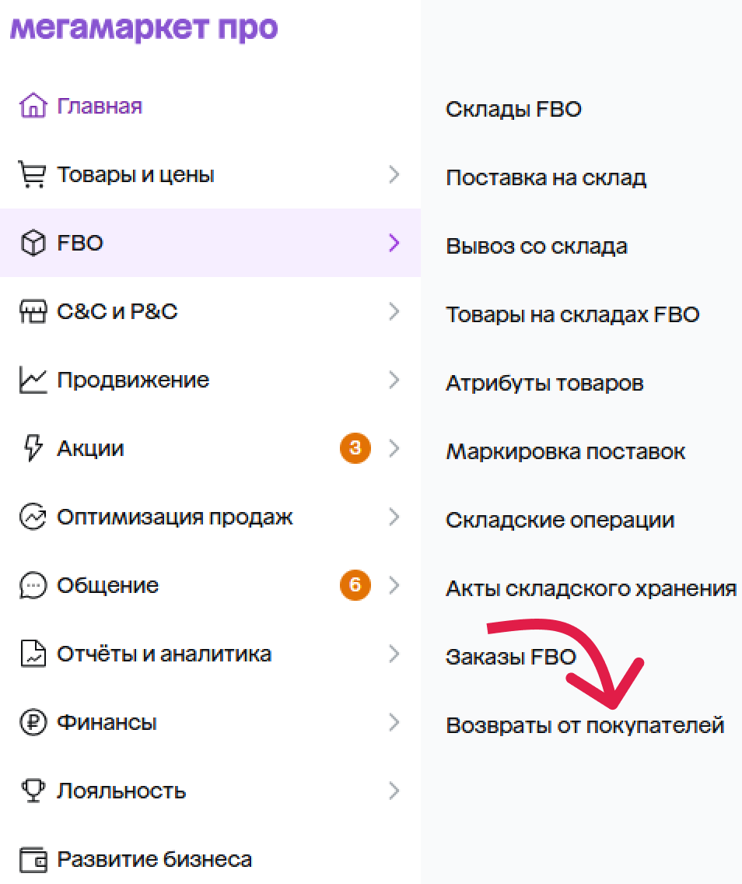
Task: Click the shopping cart icon for Товары и цены
Action: (x=33, y=174)
